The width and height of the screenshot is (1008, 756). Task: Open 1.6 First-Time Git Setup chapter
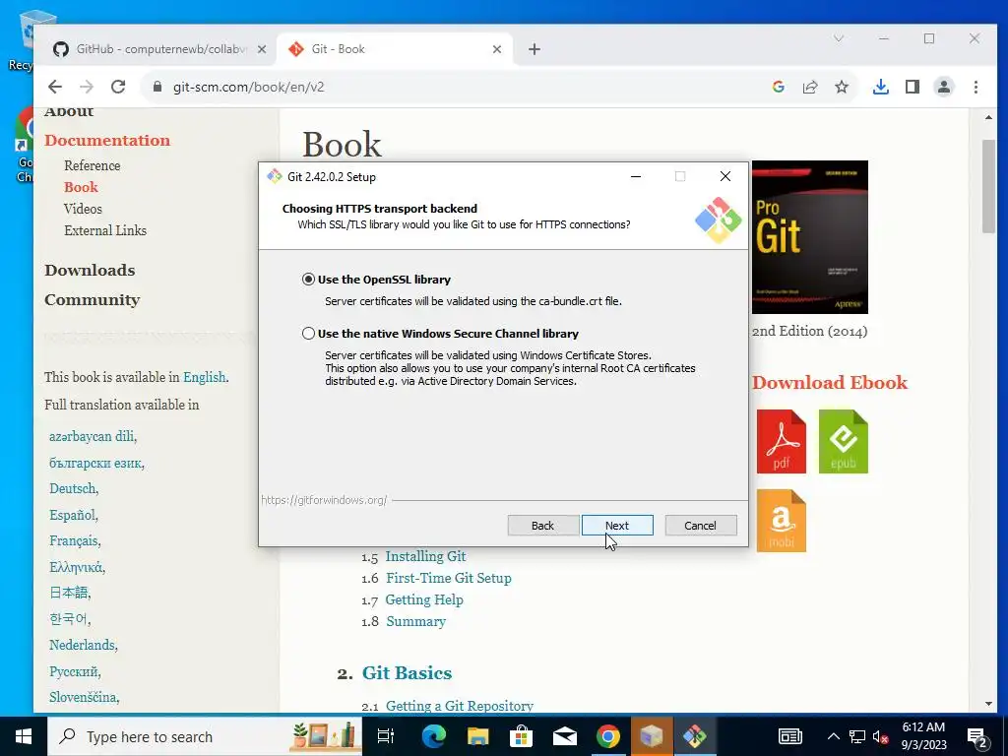[x=449, y=578]
